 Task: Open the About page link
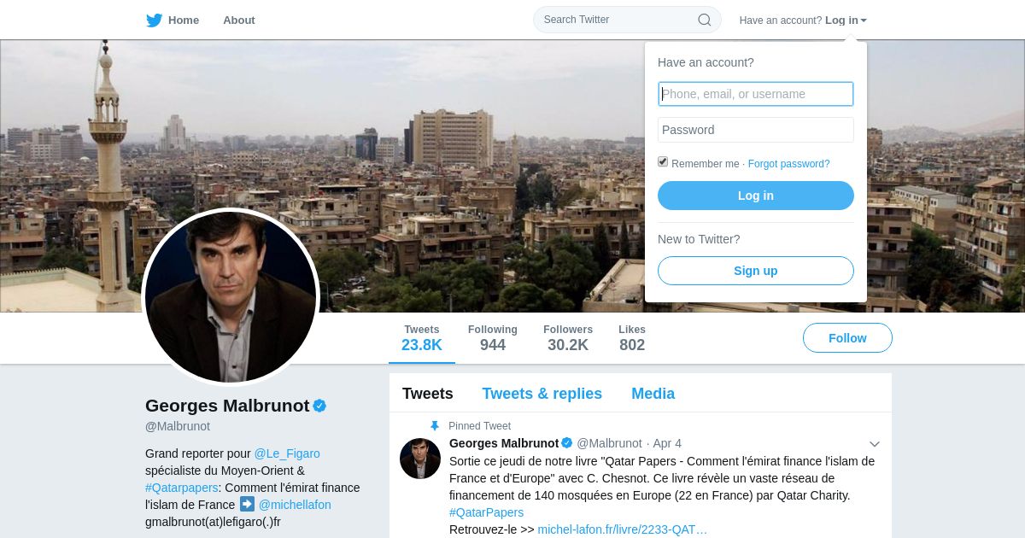pyautogui.click(x=239, y=20)
